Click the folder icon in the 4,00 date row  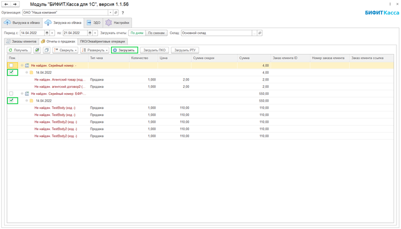coord(32,73)
